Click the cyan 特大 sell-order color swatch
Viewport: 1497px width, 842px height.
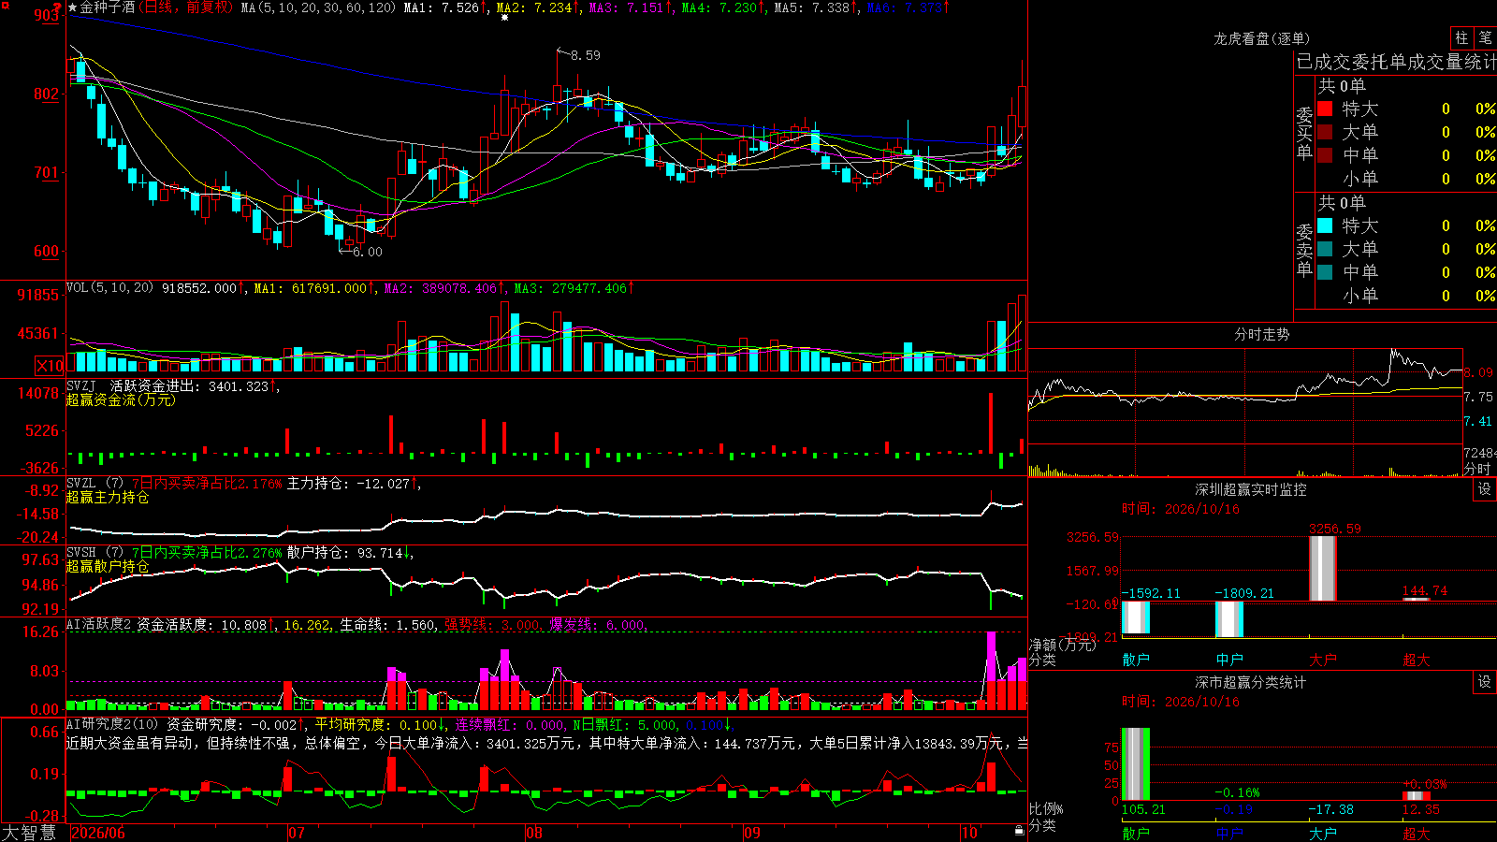click(x=1325, y=225)
